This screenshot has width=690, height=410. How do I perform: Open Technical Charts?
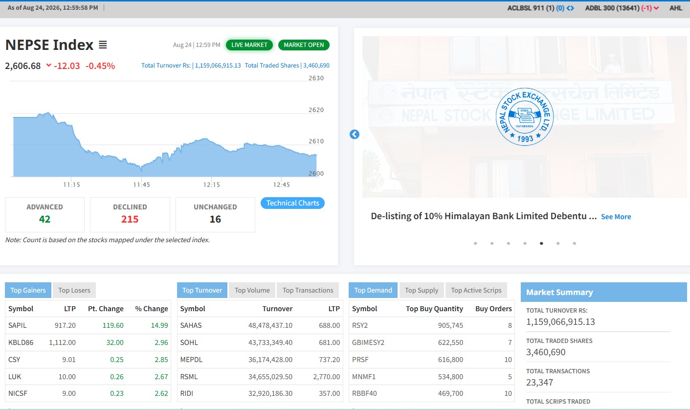click(292, 203)
